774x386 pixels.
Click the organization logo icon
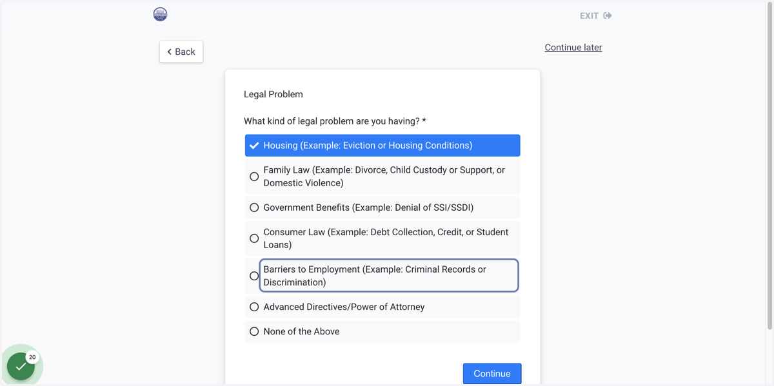pyautogui.click(x=160, y=14)
